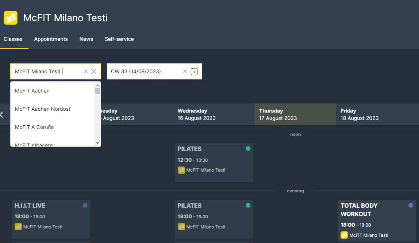Click the McFIT logo icon in header
This screenshot has height=243, width=419.
[11, 18]
